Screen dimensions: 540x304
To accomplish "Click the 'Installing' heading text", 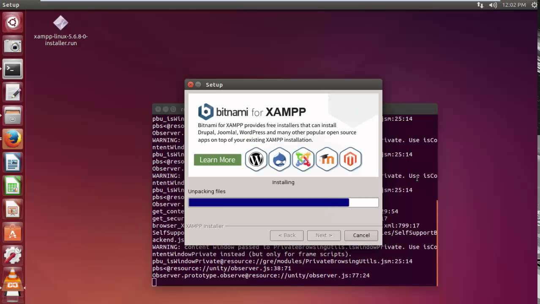I will 283,182.
